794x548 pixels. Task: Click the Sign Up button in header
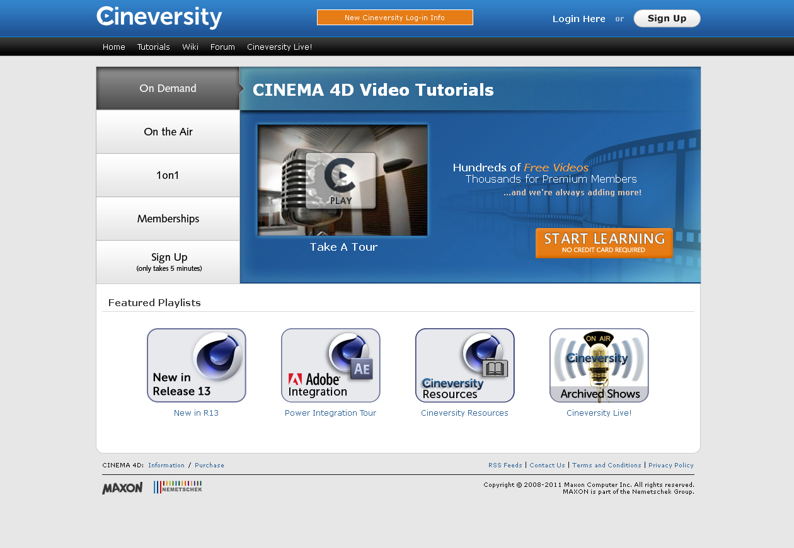(x=667, y=18)
